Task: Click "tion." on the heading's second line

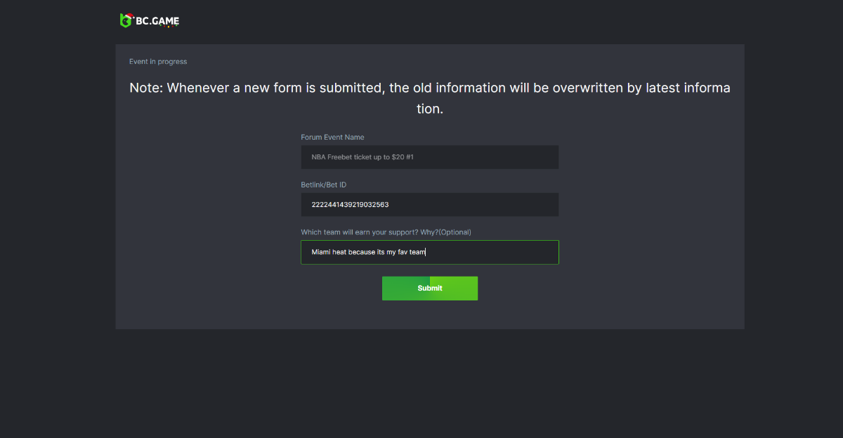Action: click(430, 109)
